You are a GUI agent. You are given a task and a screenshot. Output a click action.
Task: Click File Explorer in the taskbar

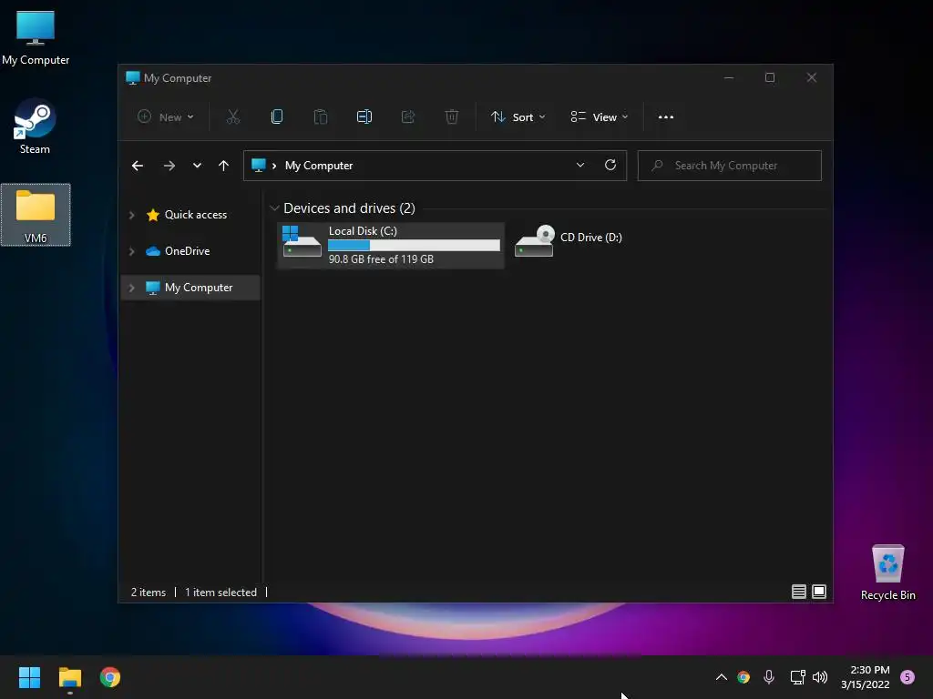tap(69, 677)
